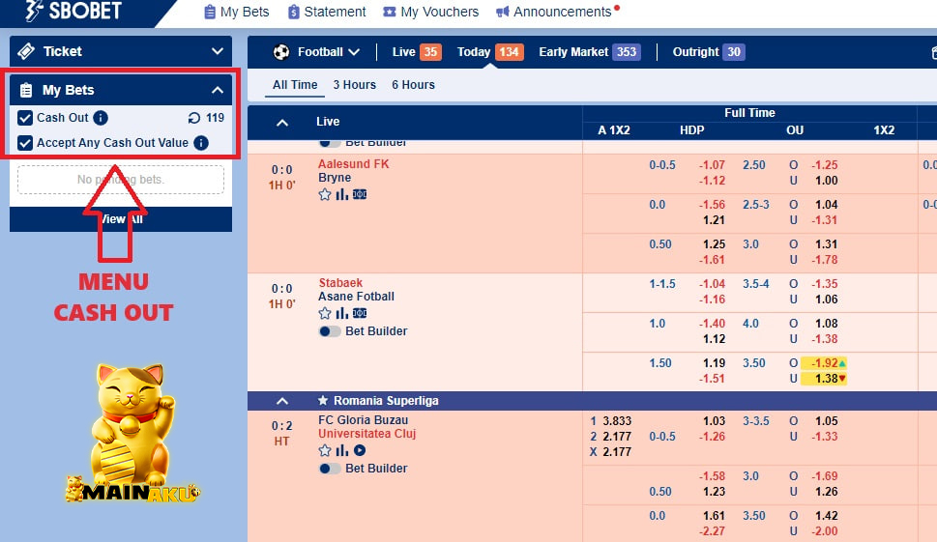
Task: Expand the Ticket panel
Action: [218, 51]
